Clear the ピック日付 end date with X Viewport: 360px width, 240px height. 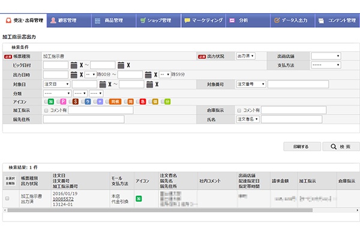click(x=128, y=65)
